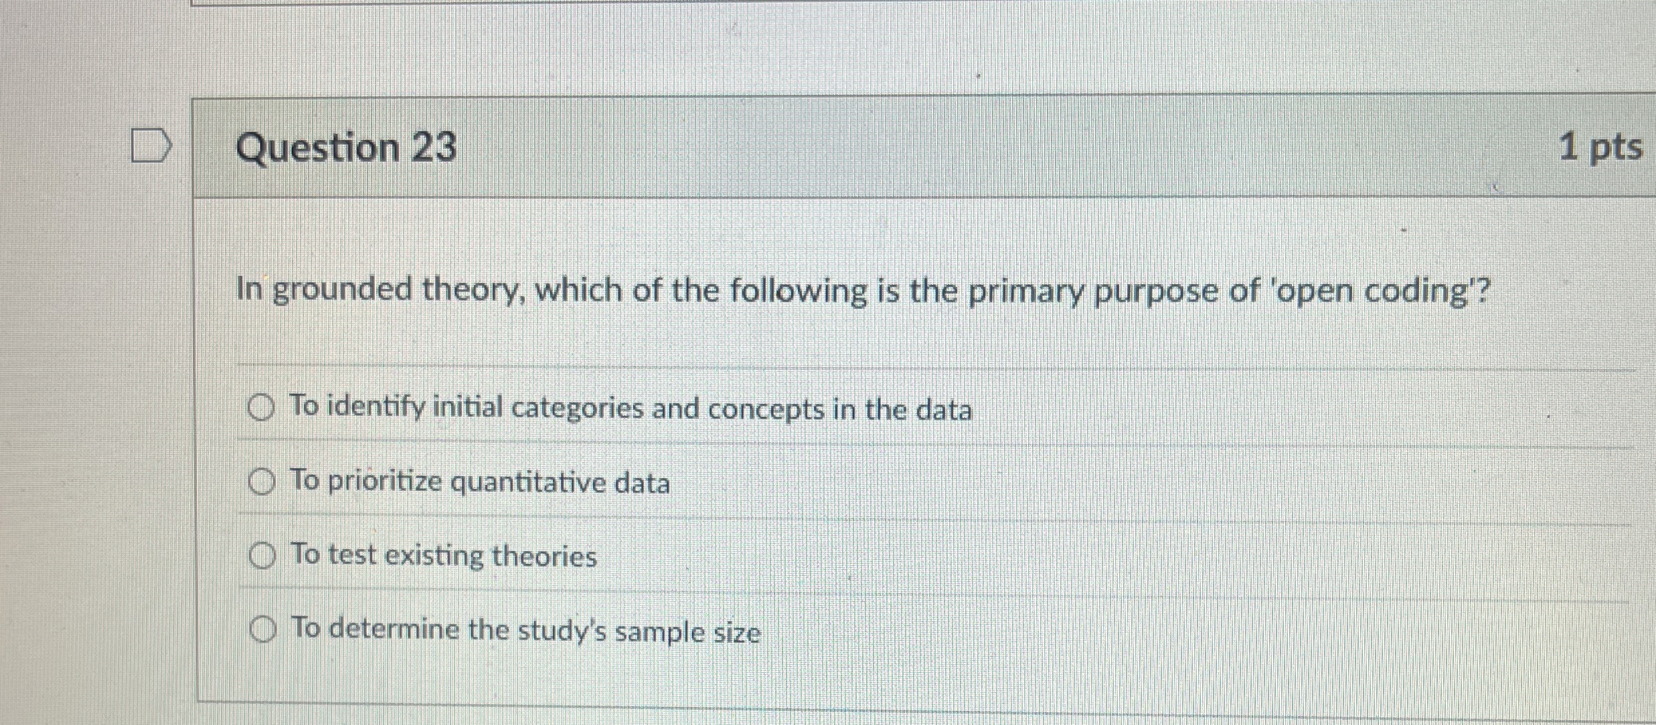Click the 'To prioritize quantitative data' label
The image size is (1656, 725).
(x=479, y=482)
